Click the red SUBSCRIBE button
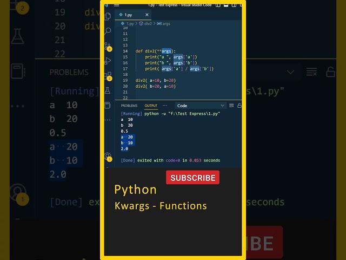Screen dimensions: 346x260 [192, 178]
